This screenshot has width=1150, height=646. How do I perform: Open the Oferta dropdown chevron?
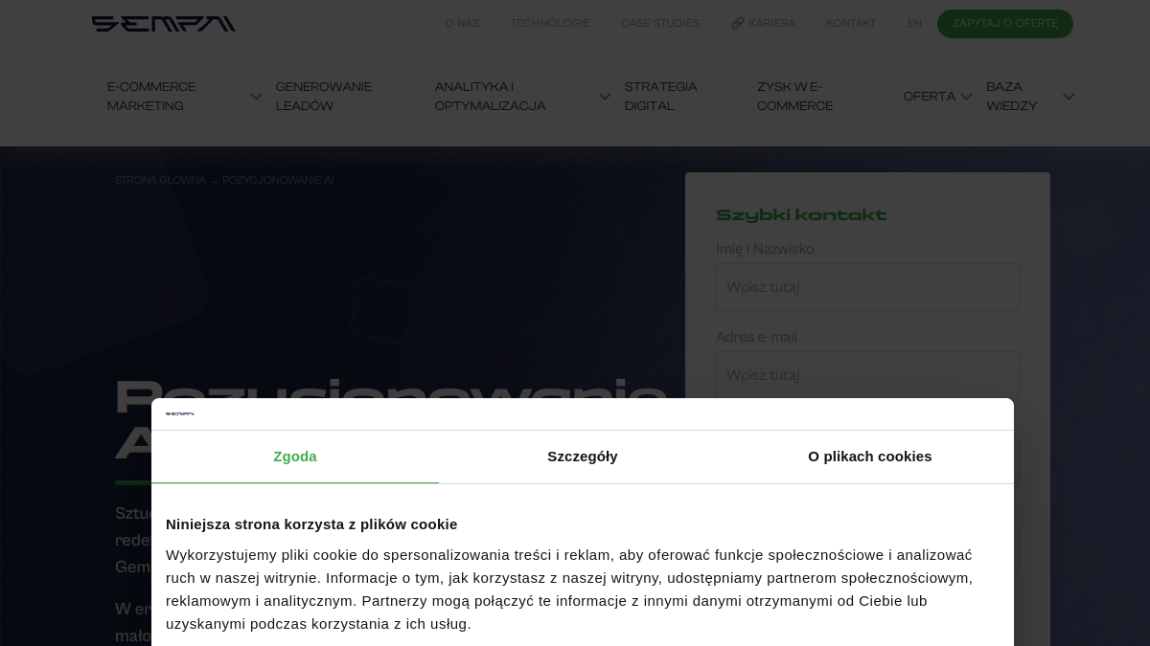point(966,97)
